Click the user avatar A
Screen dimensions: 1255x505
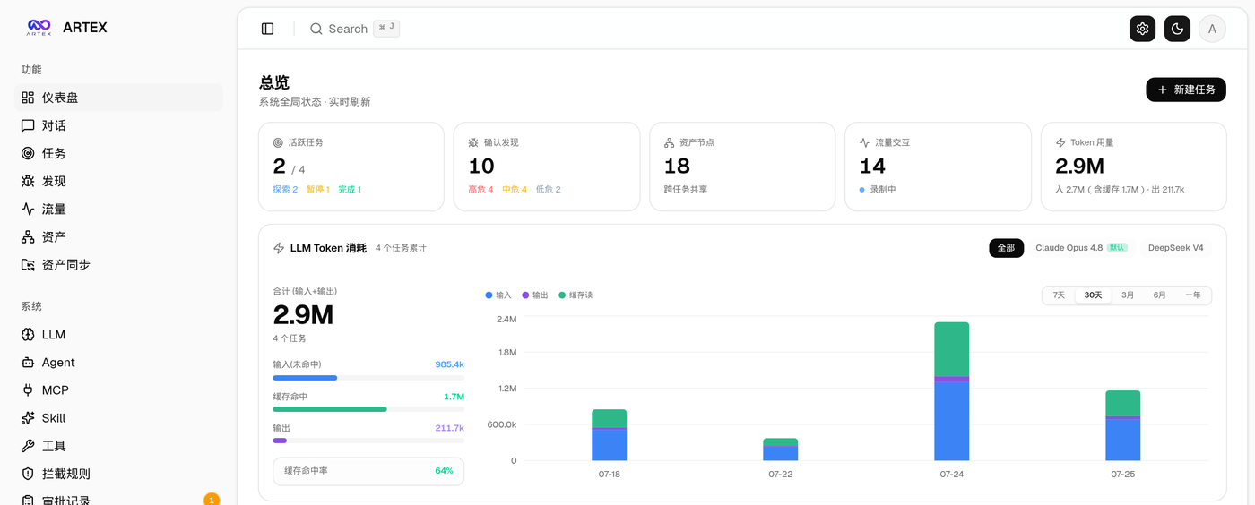pyautogui.click(x=1212, y=29)
